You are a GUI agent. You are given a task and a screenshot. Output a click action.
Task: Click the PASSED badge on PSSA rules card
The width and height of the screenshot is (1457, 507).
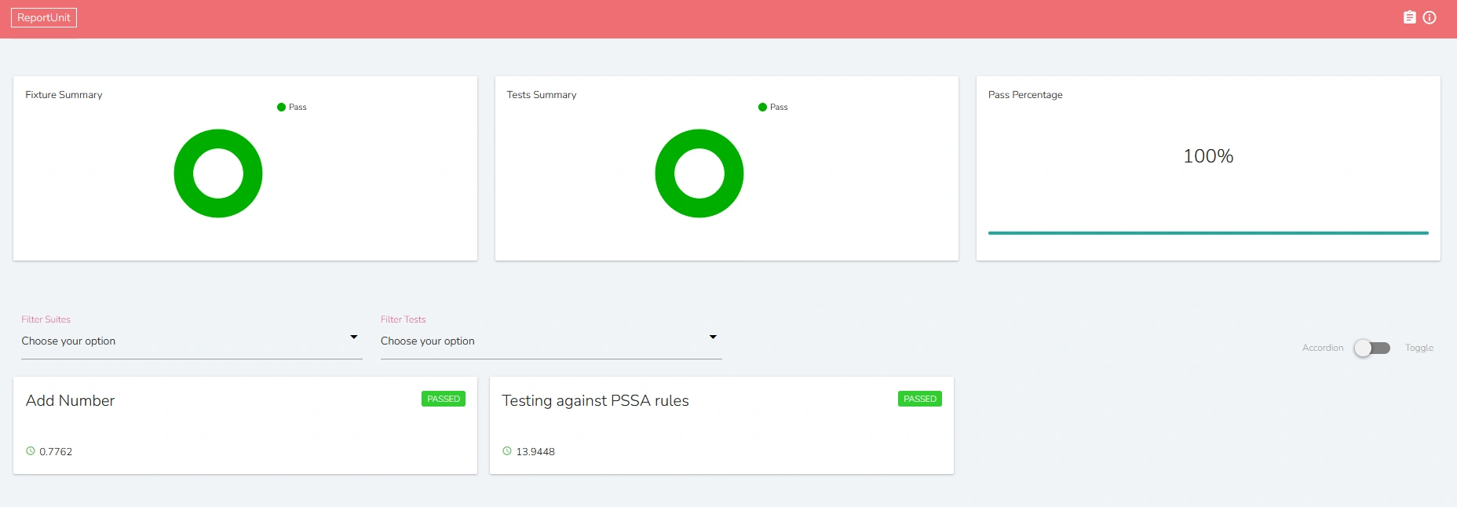(920, 399)
